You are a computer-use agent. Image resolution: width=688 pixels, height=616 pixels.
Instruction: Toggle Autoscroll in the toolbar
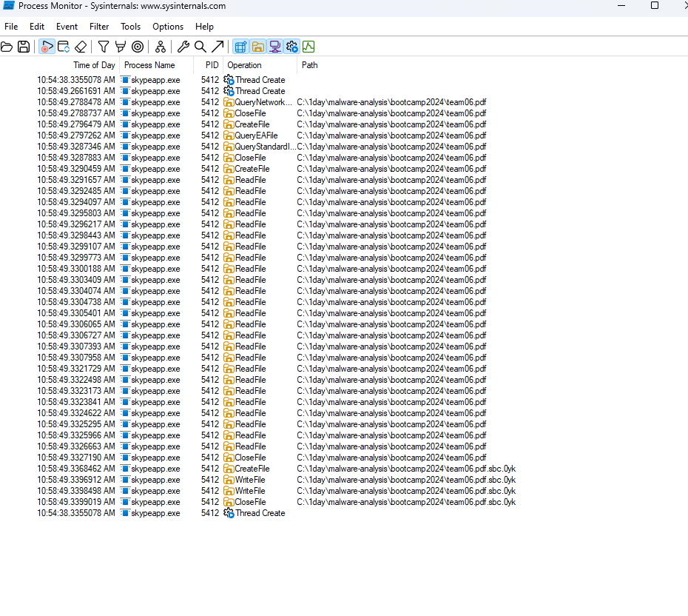64,47
